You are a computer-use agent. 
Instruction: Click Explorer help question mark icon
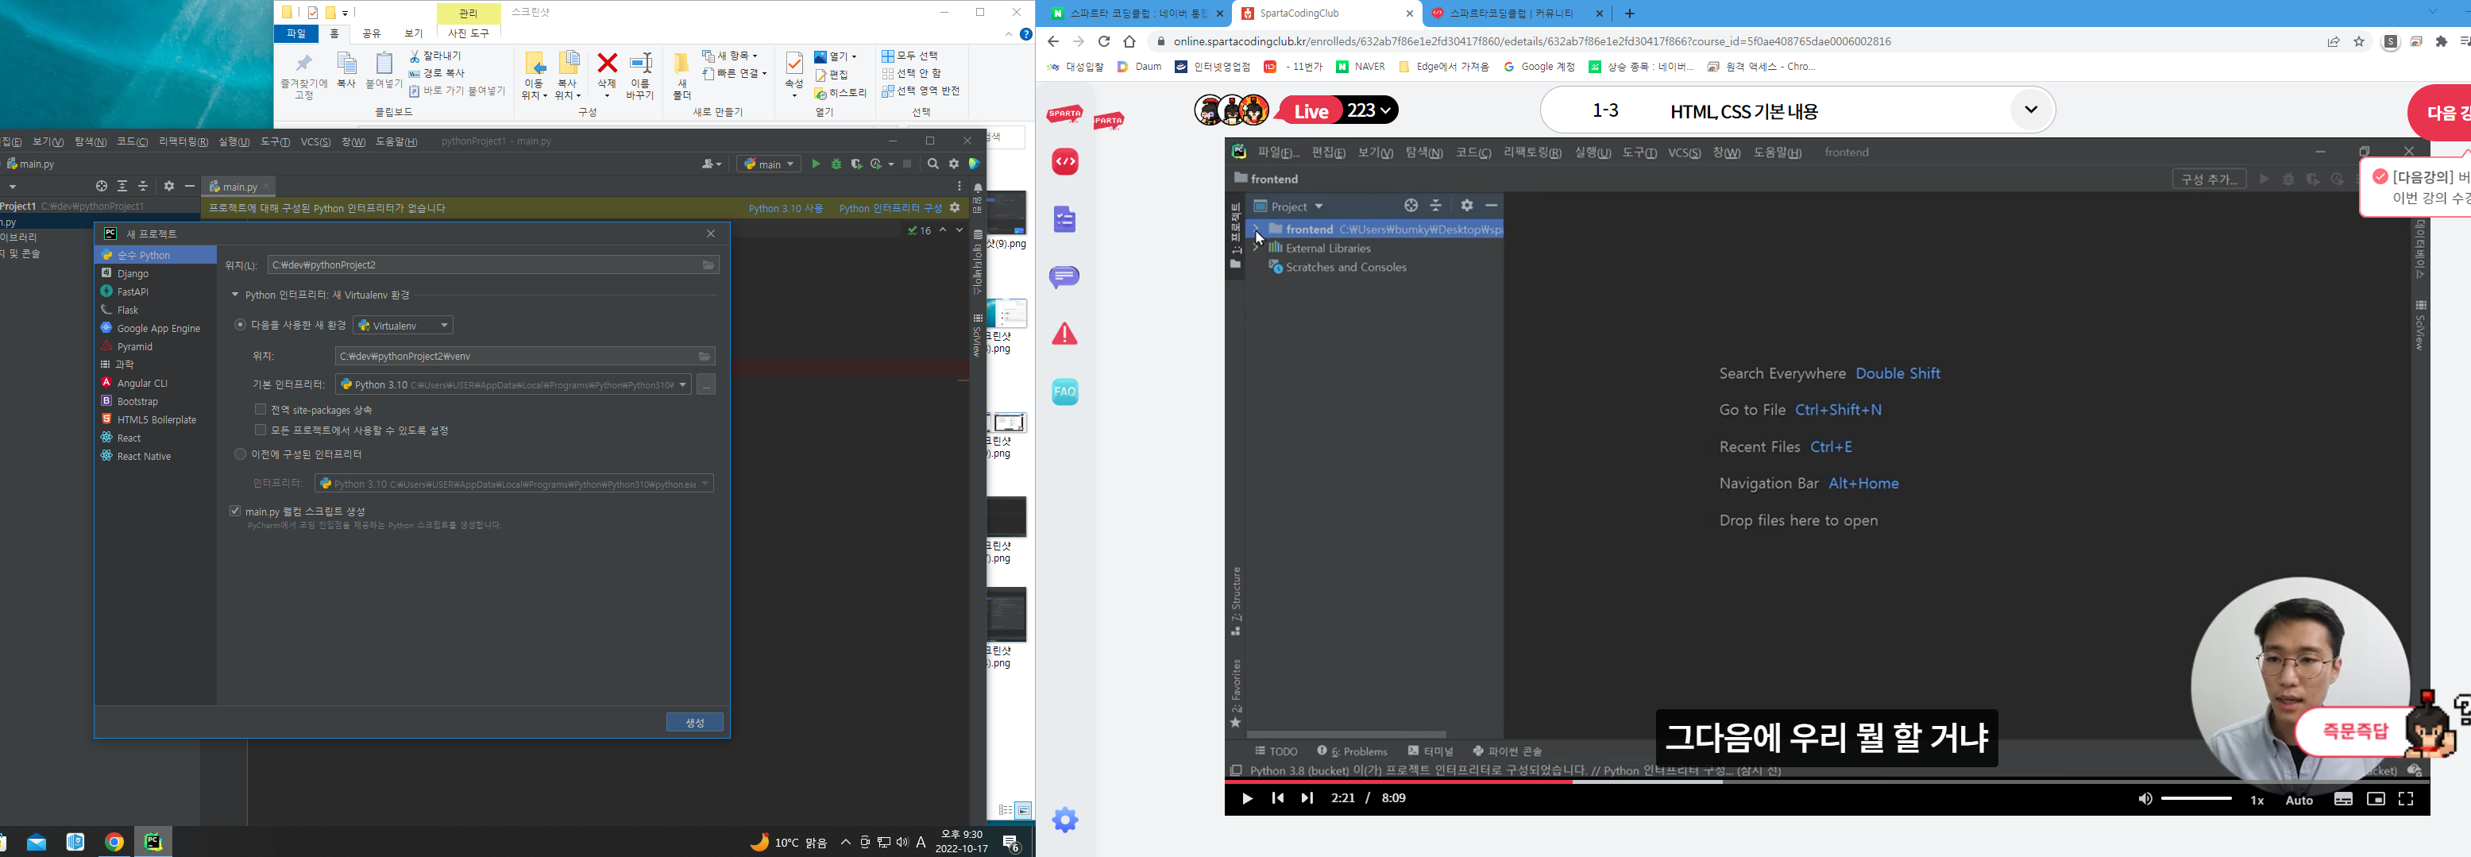pos(1025,34)
